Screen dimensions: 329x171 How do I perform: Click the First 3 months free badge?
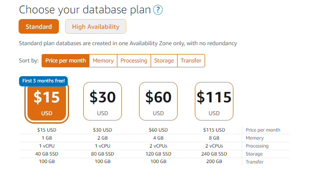click(x=43, y=81)
